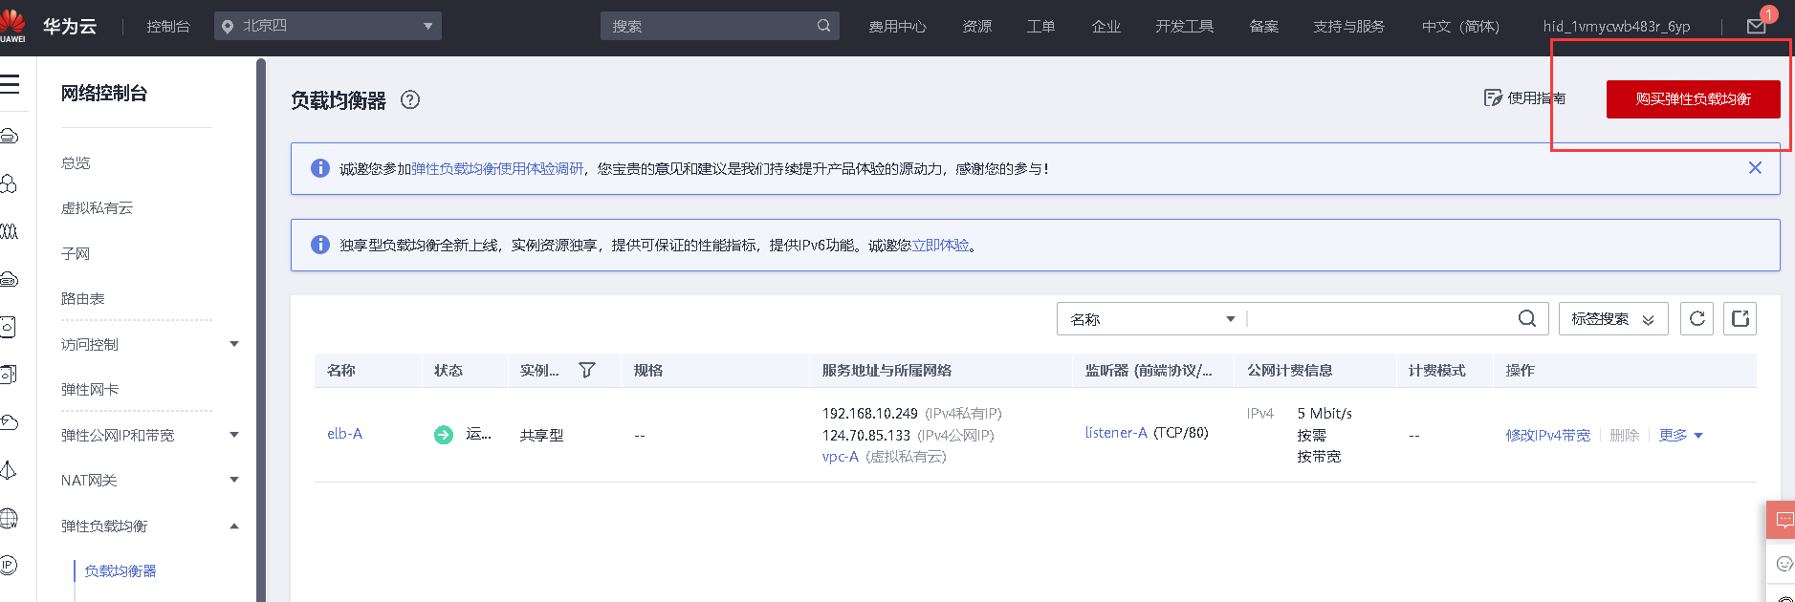
Task: Click the search icon in the name filter field
Action: tap(1527, 319)
